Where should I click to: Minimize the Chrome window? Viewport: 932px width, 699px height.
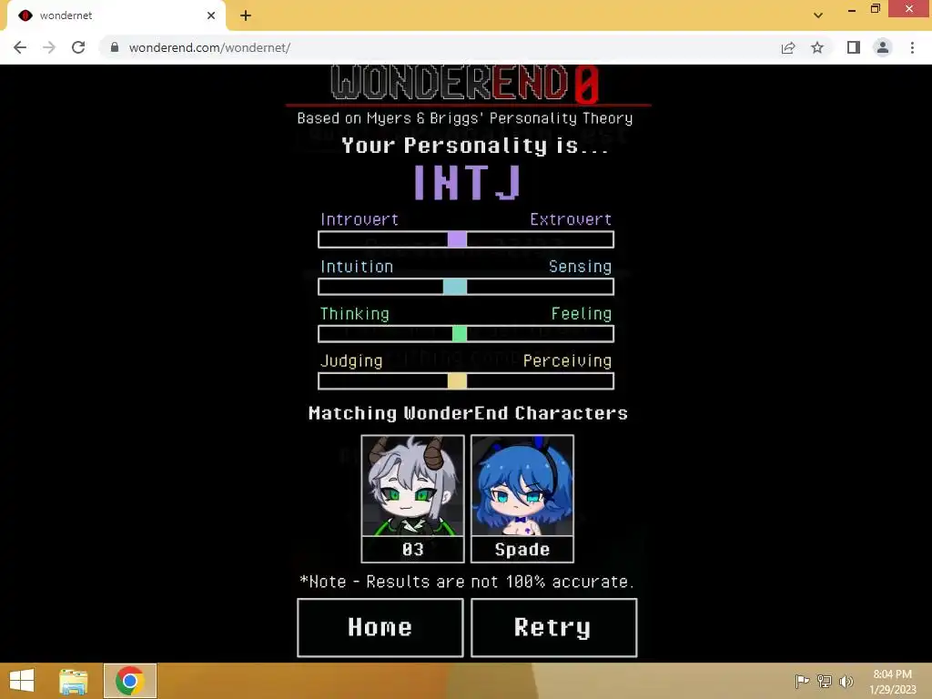[852, 9]
